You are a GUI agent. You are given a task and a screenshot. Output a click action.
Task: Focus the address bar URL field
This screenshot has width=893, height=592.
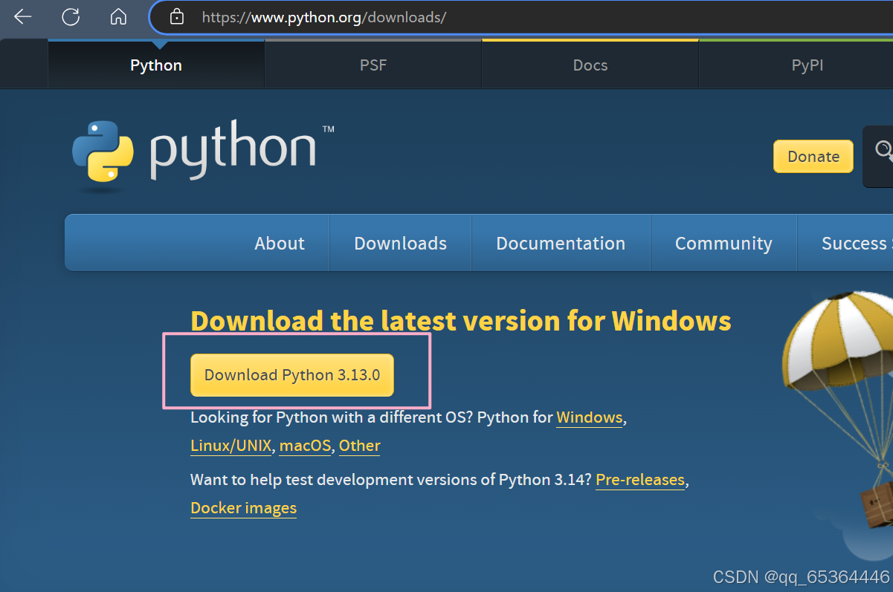point(520,17)
